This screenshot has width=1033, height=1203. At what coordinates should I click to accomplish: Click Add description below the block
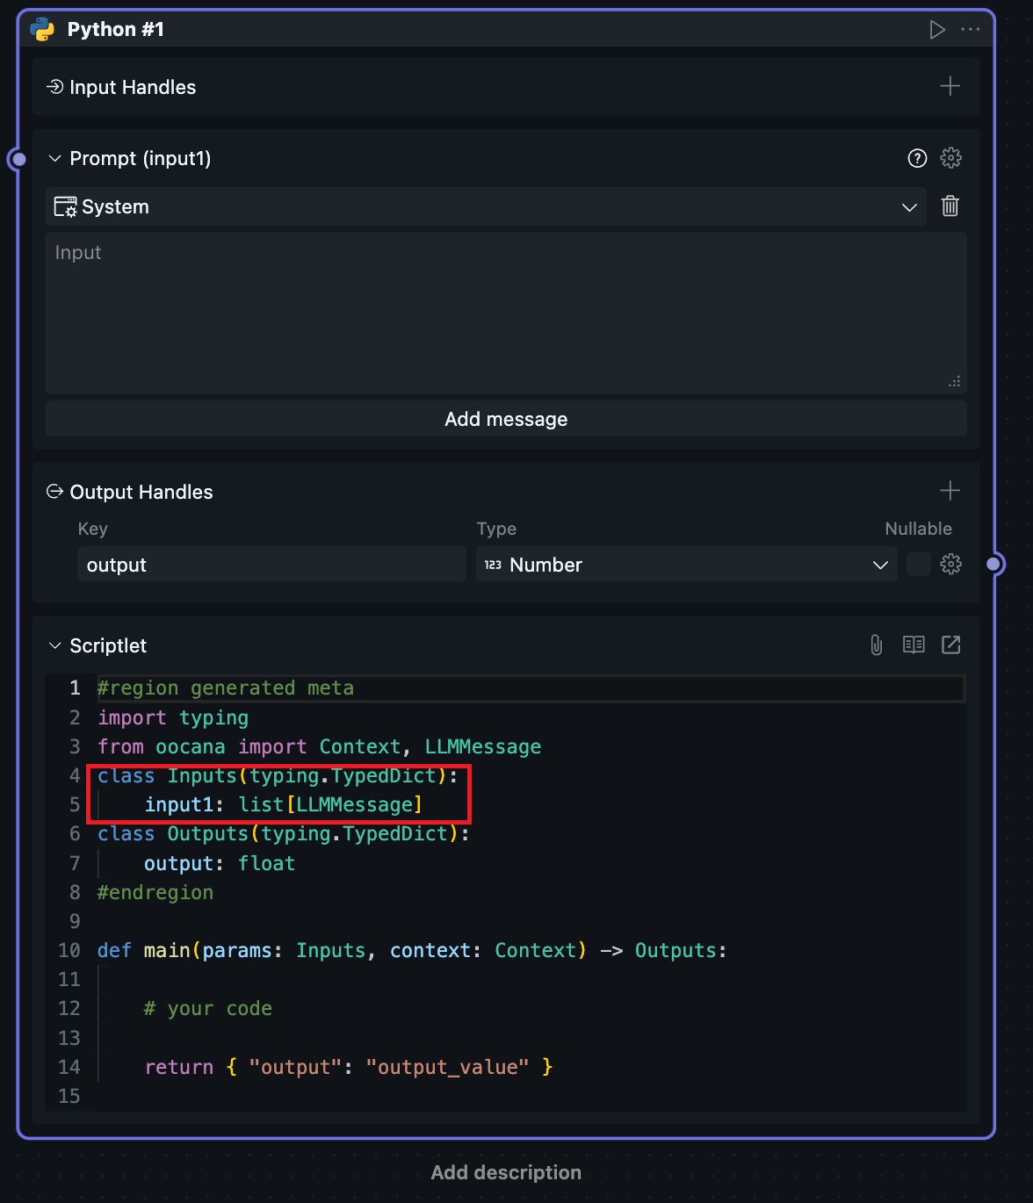tap(506, 1172)
